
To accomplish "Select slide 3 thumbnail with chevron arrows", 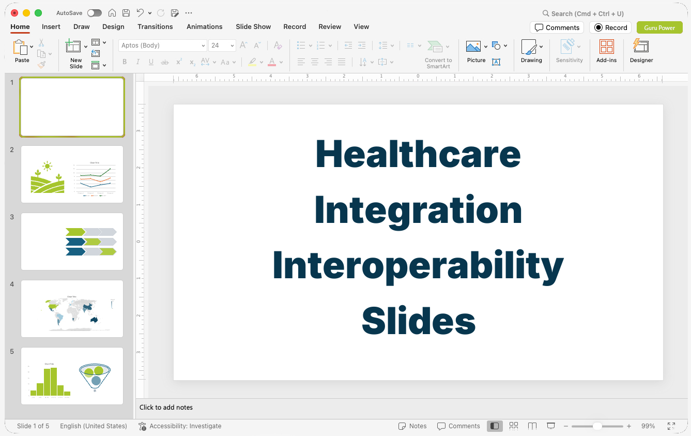I will (x=72, y=242).
